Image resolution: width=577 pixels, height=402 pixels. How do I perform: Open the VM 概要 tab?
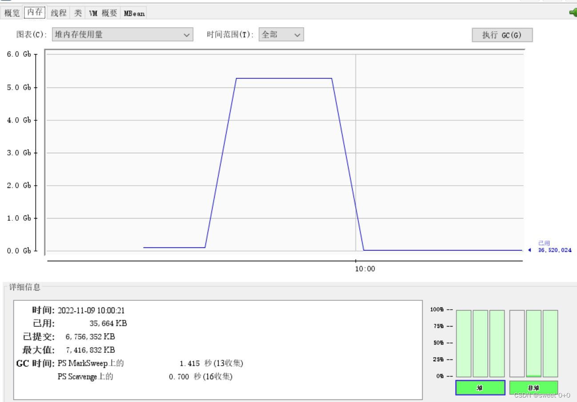coord(103,13)
